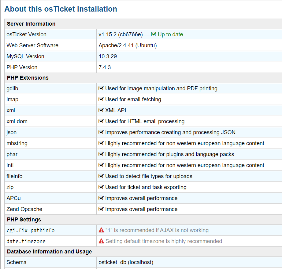Viewport: 282px width, 269px height.
Task: Click the phar extension check icon
Action: point(101,154)
